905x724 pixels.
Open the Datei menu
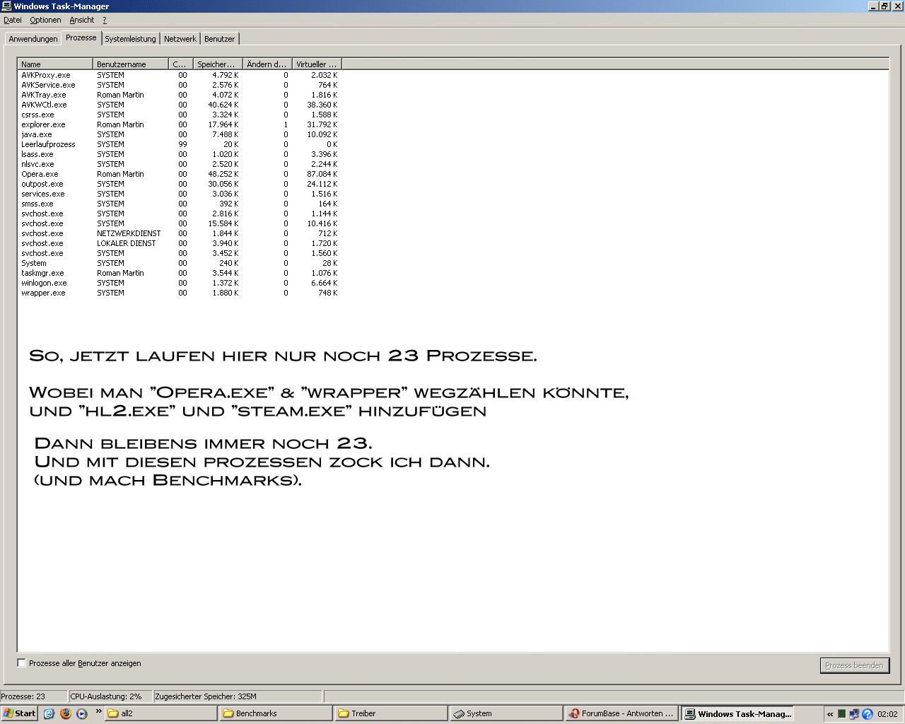point(13,20)
